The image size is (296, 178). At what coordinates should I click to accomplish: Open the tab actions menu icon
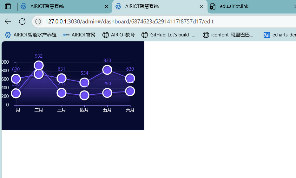[8, 6]
